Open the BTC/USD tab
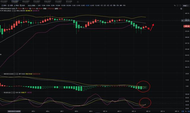 69,1
